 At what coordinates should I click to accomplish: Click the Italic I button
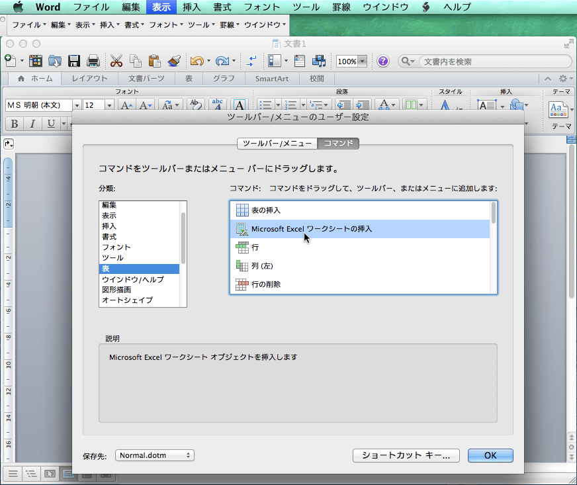[32, 124]
